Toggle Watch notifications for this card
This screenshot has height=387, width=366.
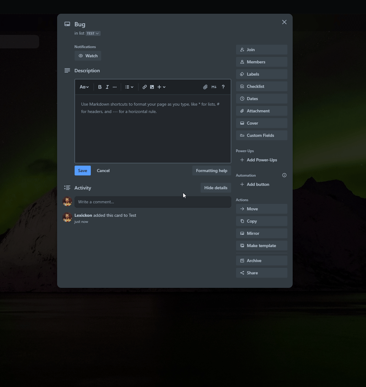(x=88, y=56)
